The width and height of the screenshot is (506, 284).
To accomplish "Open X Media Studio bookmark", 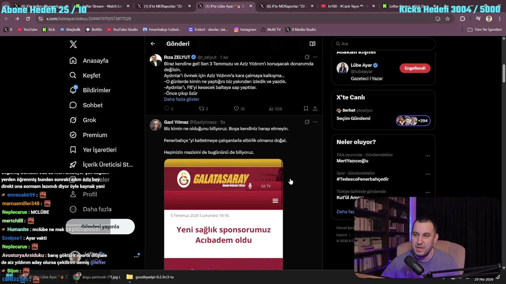I will pyautogui.click(x=300, y=30).
